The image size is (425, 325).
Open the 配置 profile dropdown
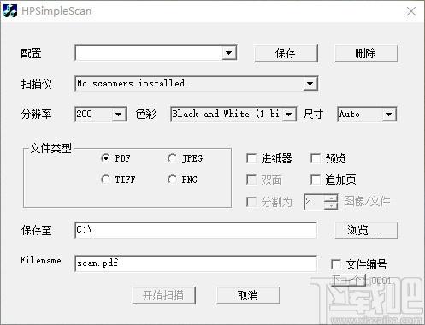228,53
